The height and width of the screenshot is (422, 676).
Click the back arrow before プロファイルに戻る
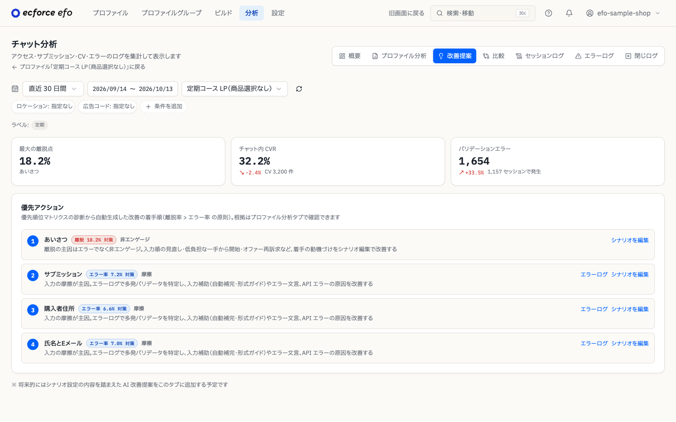point(15,67)
